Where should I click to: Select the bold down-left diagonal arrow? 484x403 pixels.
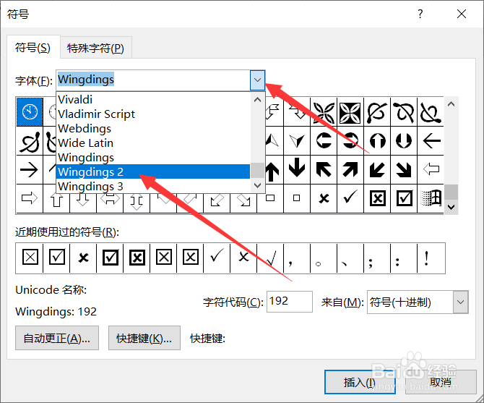click(377, 169)
